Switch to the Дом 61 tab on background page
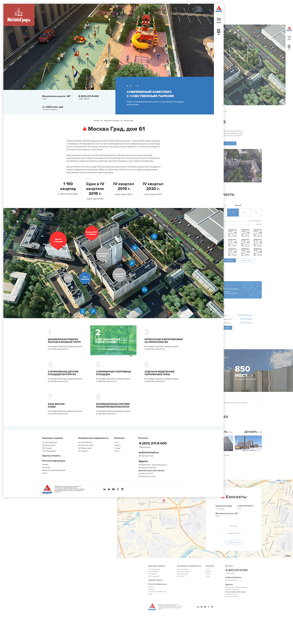Screen dimensions: 293x621 pos(238,205)
